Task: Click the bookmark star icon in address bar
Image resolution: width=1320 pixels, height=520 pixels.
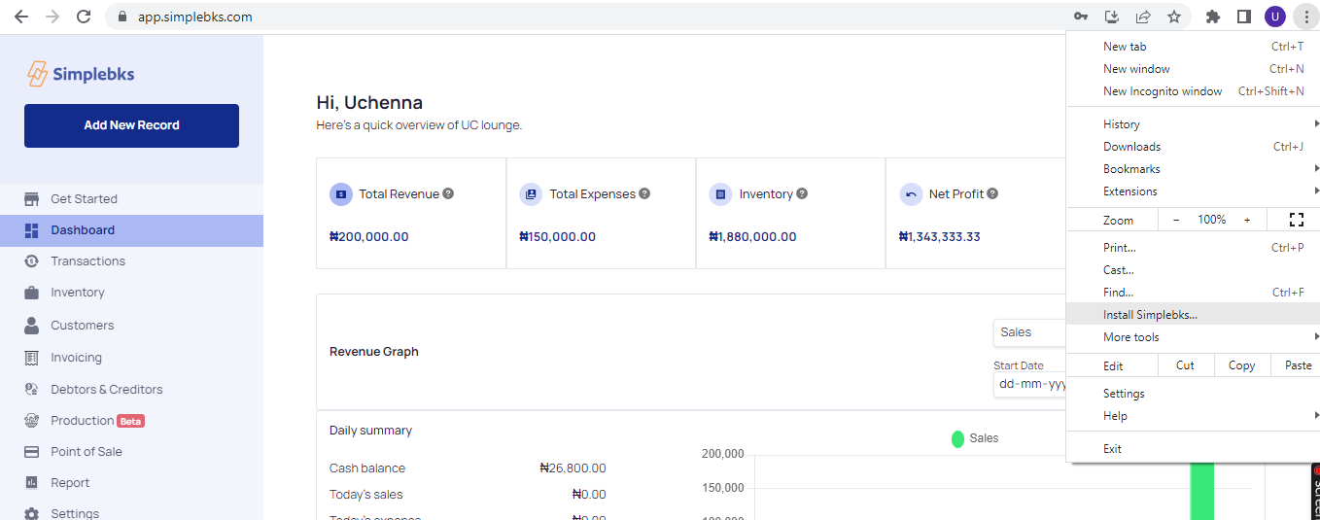Action: pyautogui.click(x=1173, y=17)
